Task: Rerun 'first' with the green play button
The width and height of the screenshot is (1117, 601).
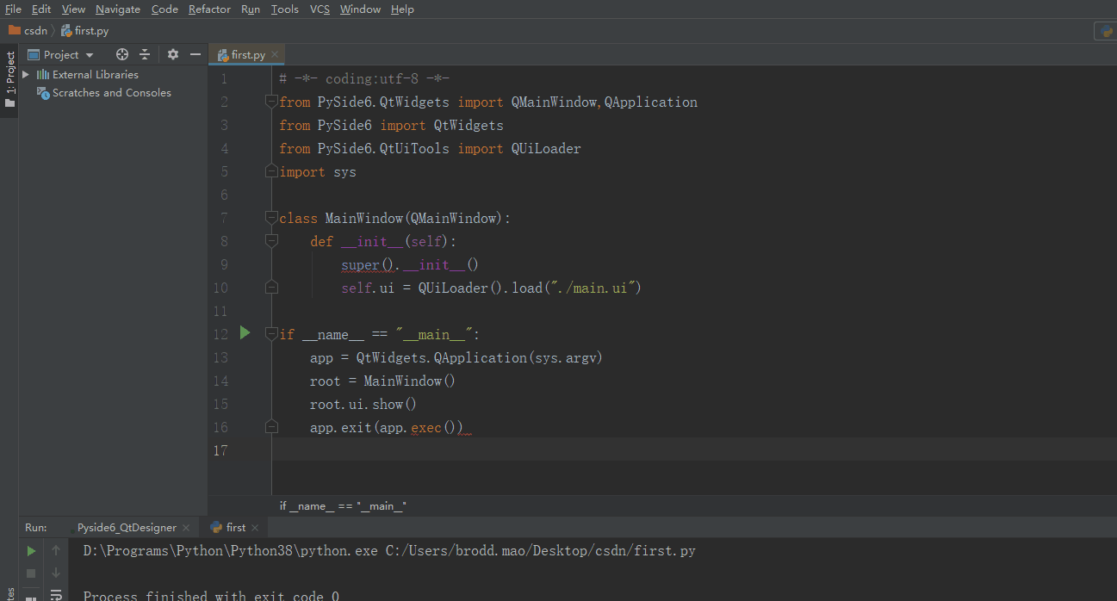Action: pos(31,550)
